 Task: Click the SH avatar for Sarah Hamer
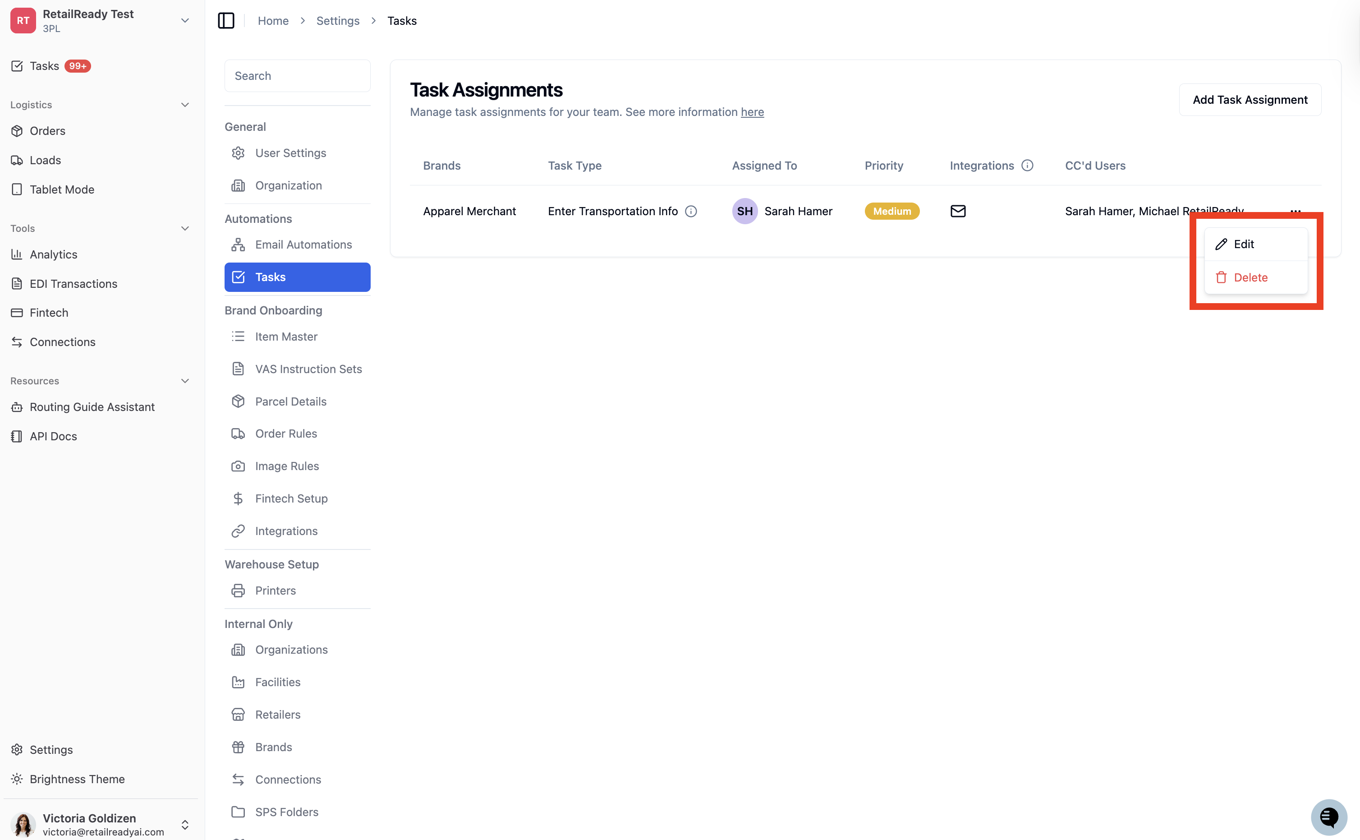pos(744,211)
